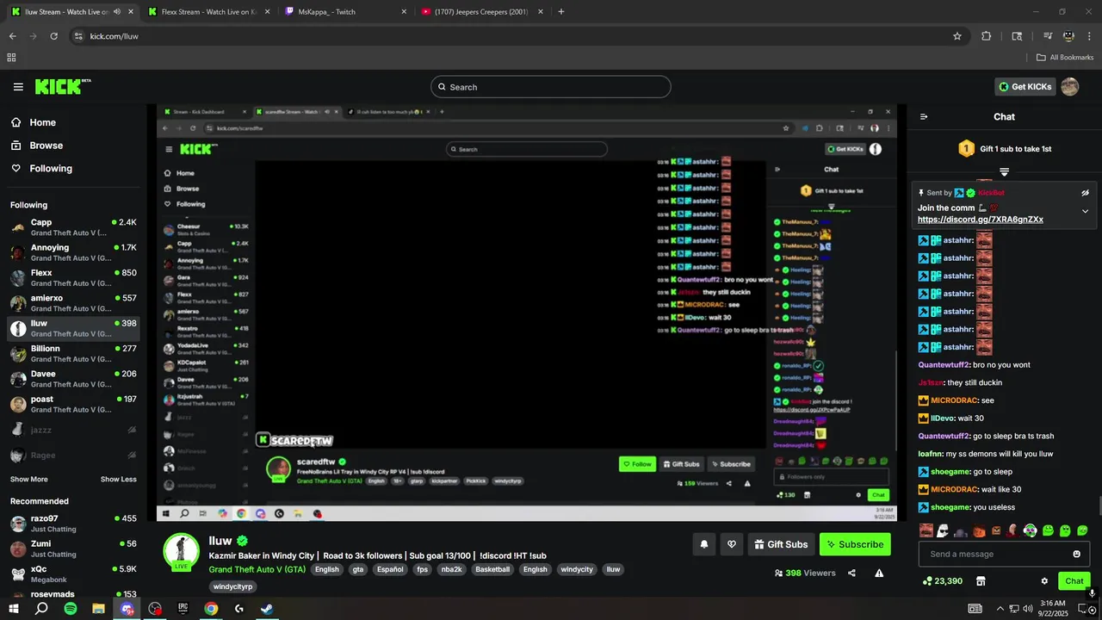The image size is (1102, 620).
Task: Open chat settings gear
Action: (x=1044, y=581)
